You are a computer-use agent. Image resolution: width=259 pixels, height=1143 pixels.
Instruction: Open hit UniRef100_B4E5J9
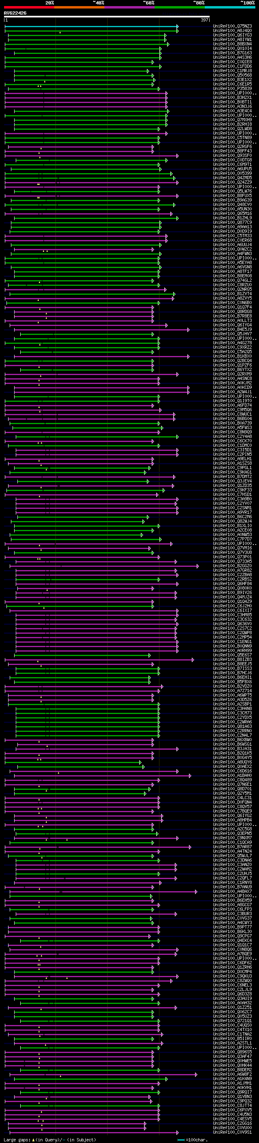point(232,330)
